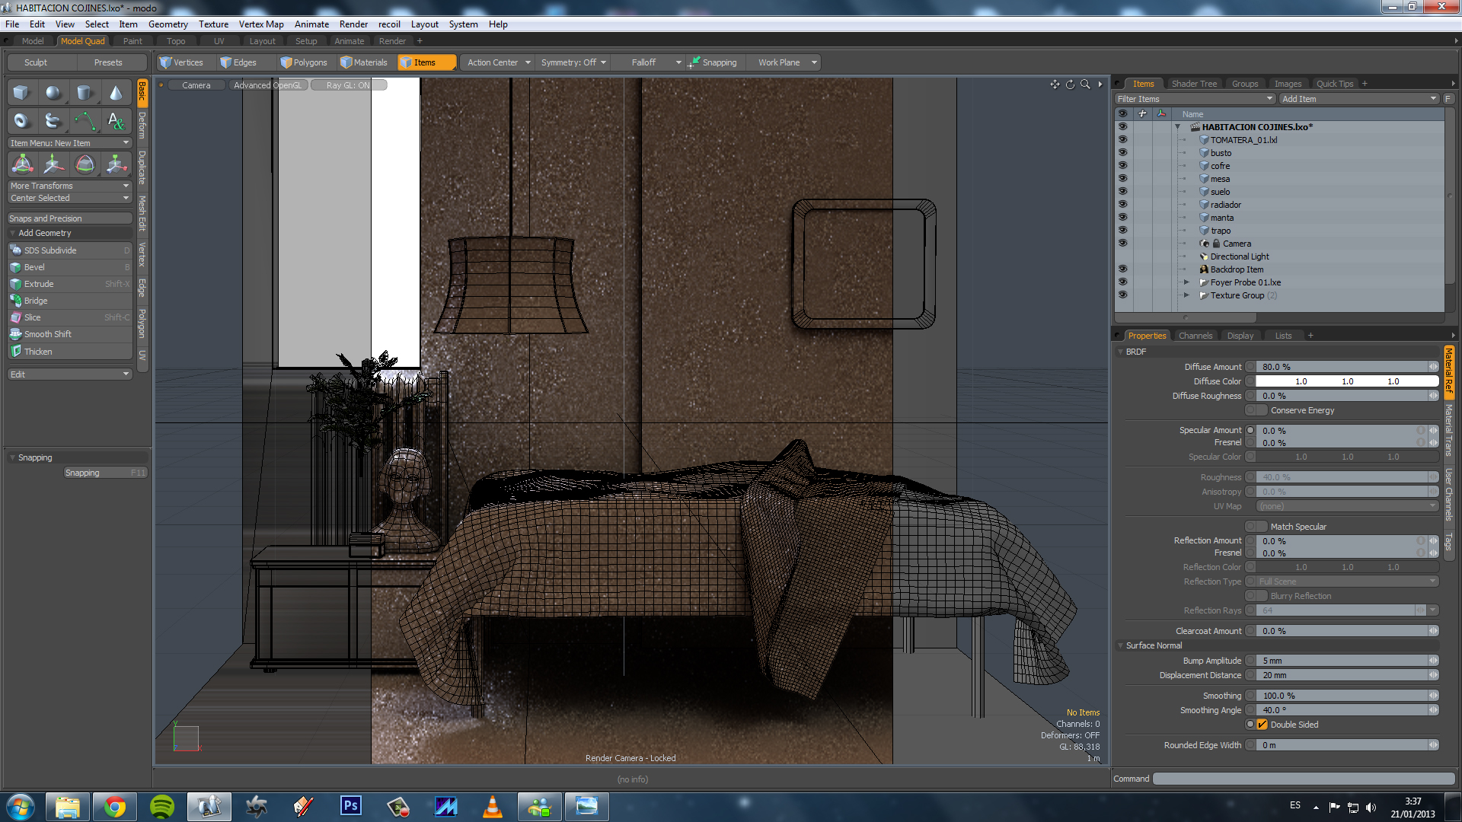Toggle Double Sided checkbox
1462x822 pixels.
point(1262,725)
